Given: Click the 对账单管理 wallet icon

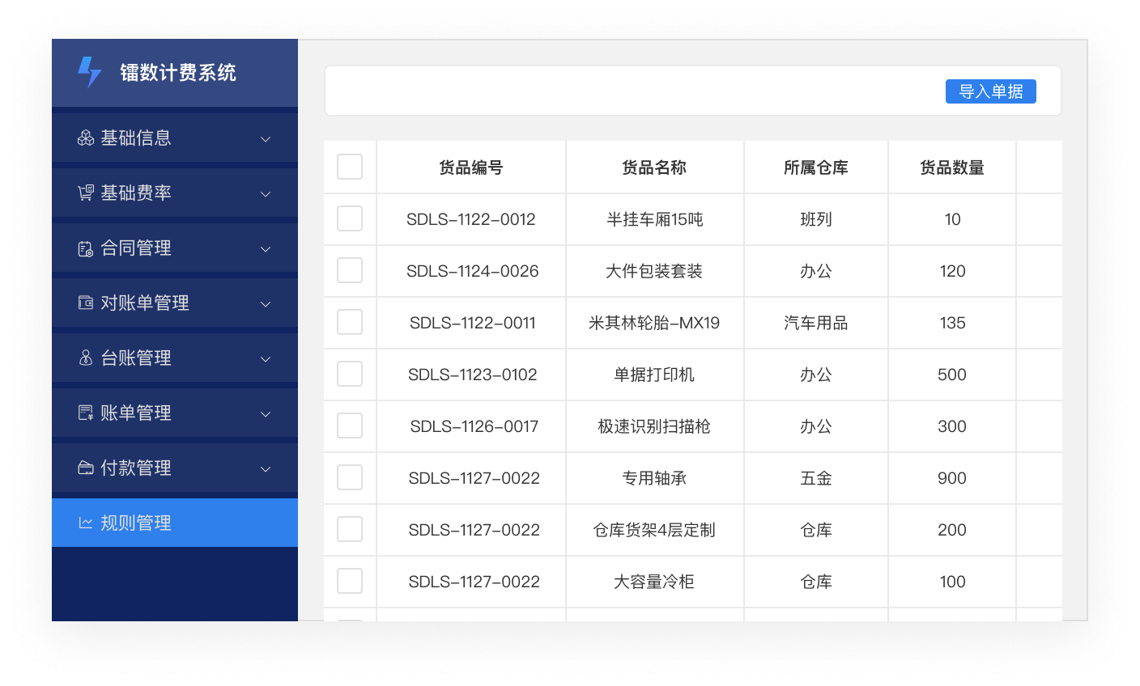Looking at the screenshot, I should tap(86, 303).
